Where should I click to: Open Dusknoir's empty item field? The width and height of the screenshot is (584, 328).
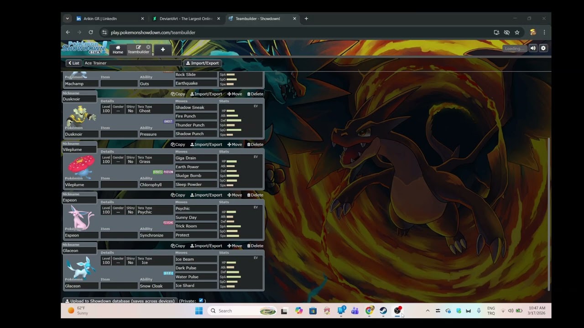tap(119, 134)
